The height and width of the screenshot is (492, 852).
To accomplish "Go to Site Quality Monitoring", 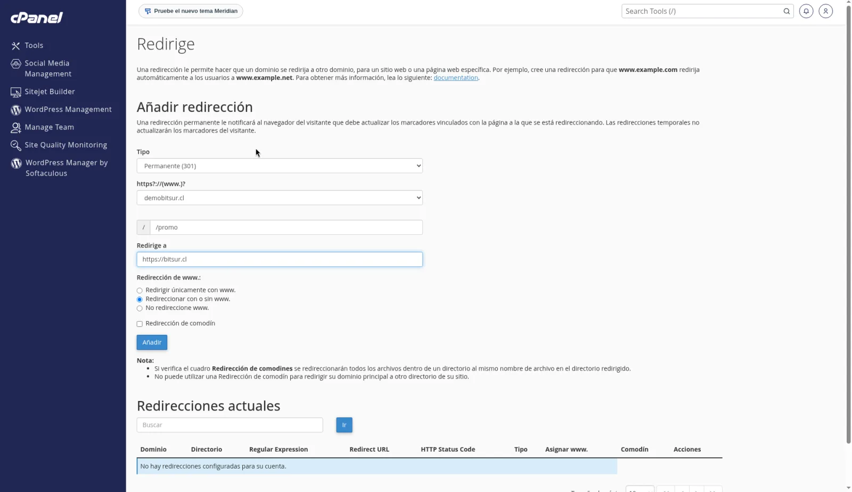I will 65,145.
